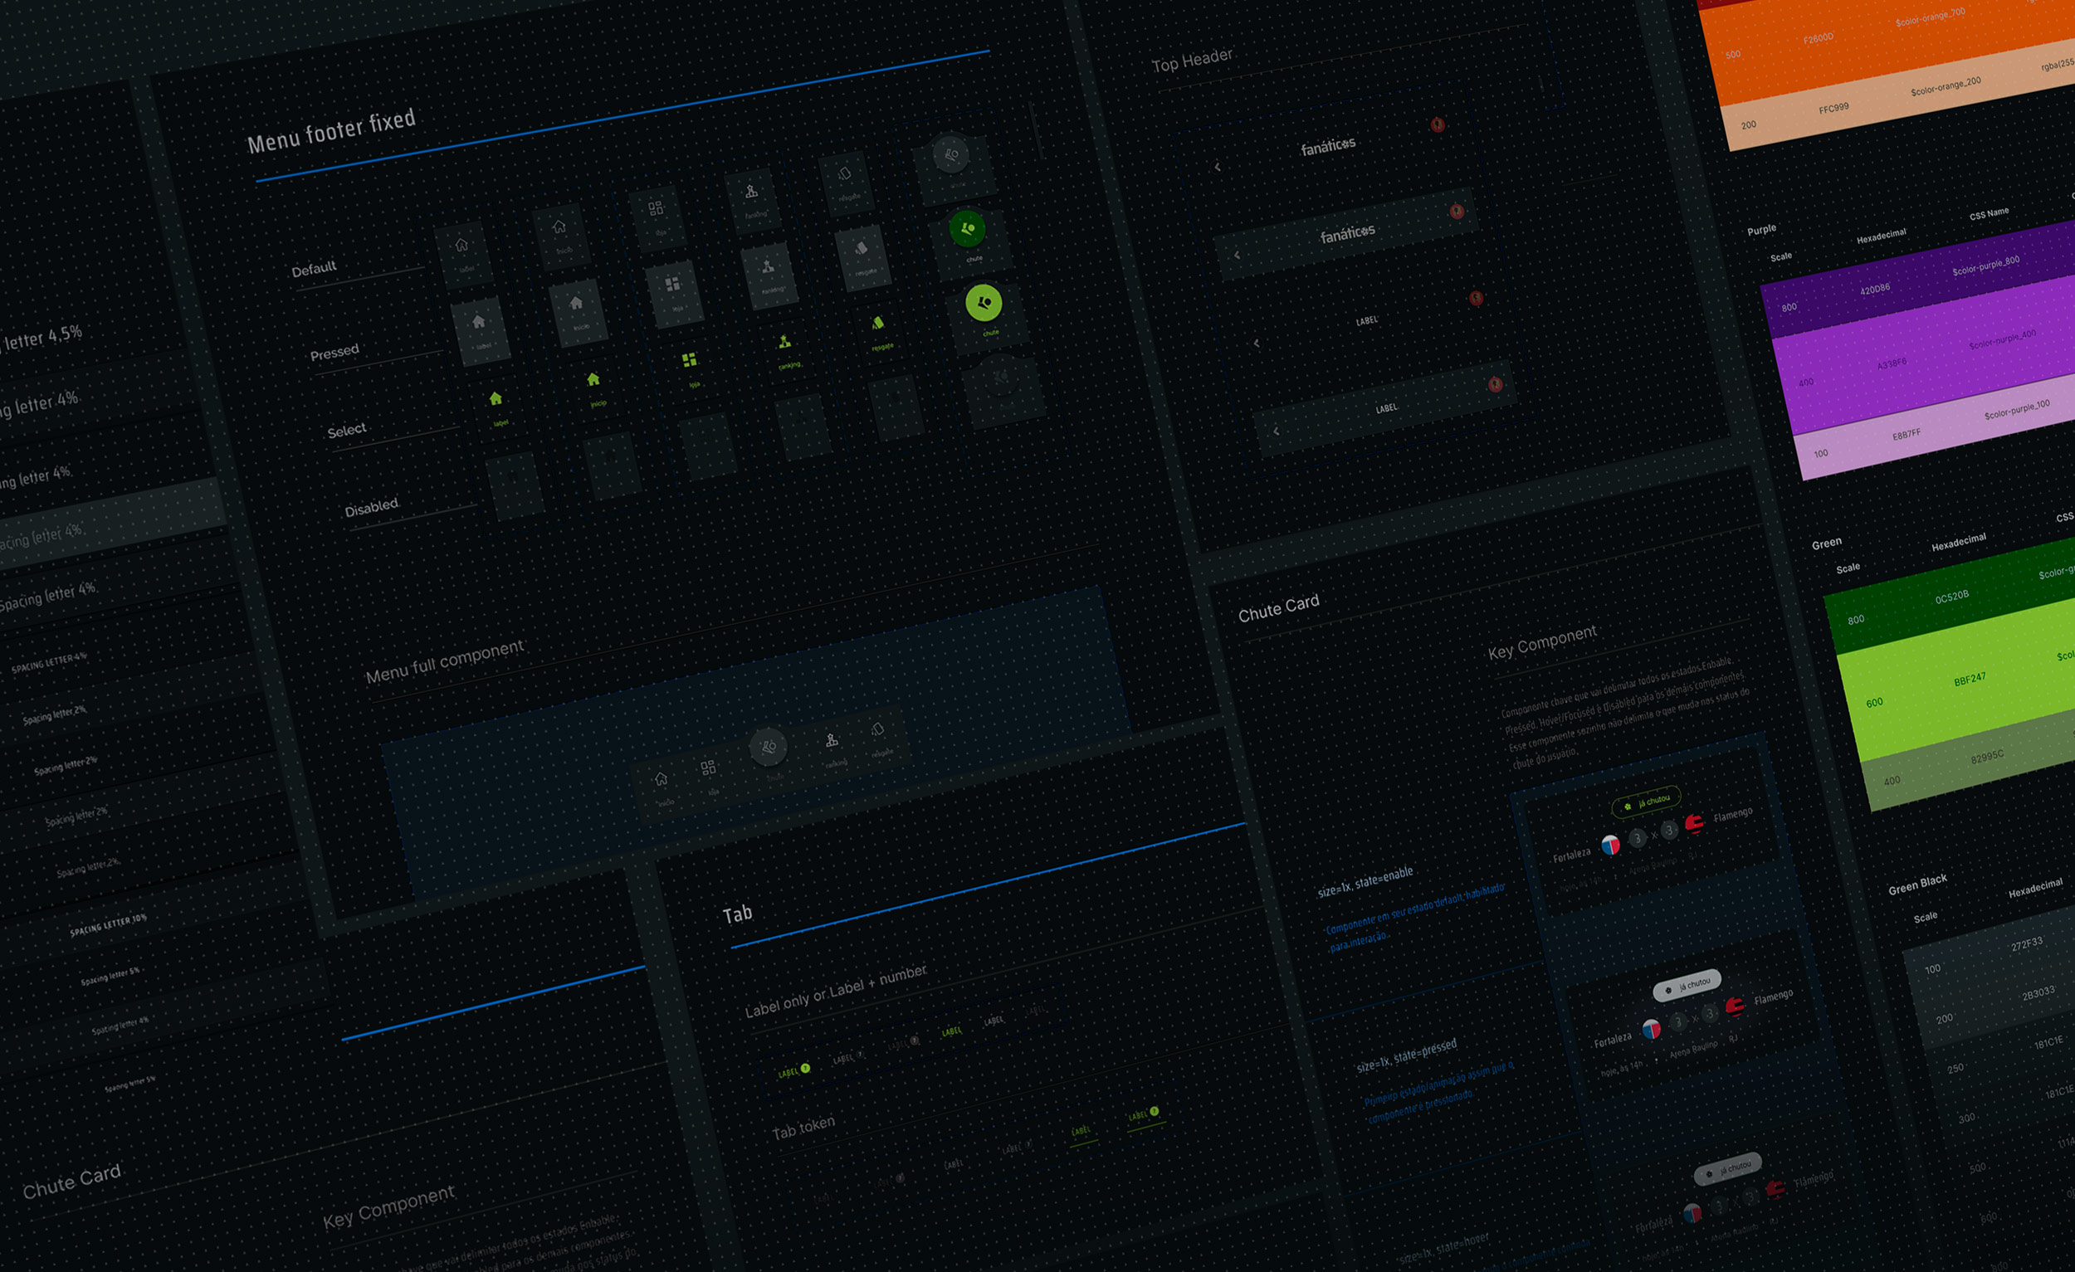This screenshot has height=1272, width=2075.
Task: Select the Pressed-state 'loja' grid icon
Action: pyautogui.click(x=673, y=285)
